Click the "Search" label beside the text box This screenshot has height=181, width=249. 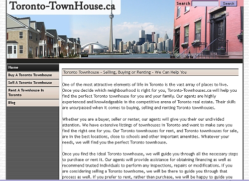183,3
